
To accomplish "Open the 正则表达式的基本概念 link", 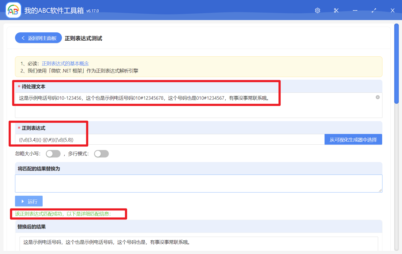I will coord(65,64).
